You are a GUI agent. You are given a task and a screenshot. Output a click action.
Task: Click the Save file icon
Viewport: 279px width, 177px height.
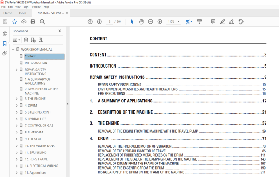5,22
